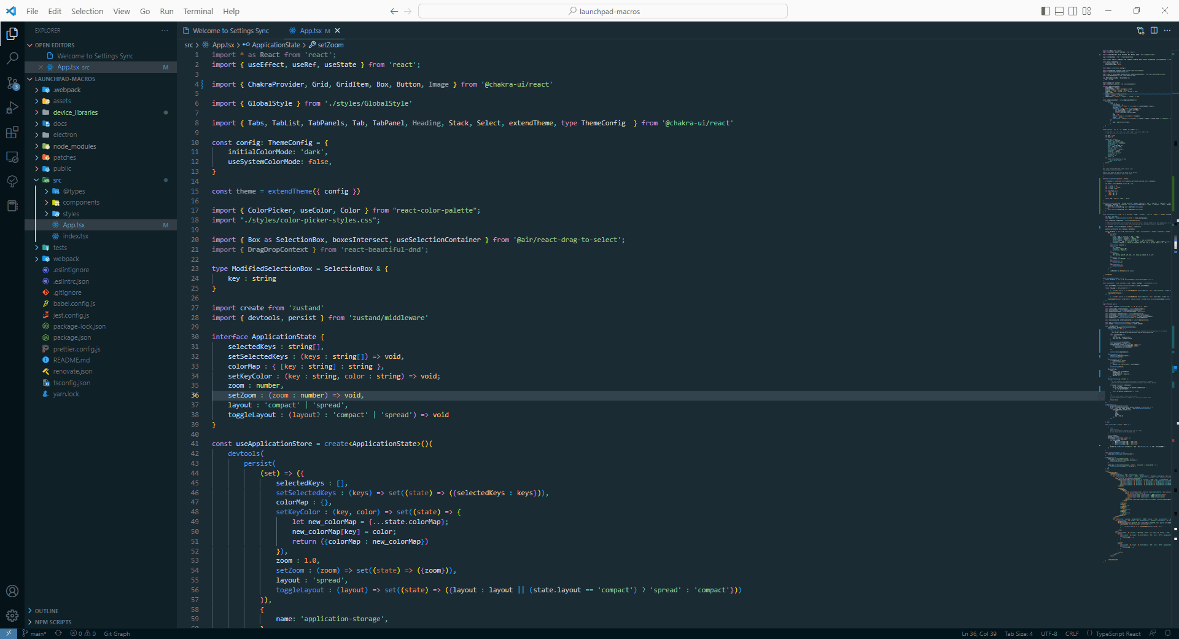The height and width of the screenshot is (639, 1179).
Task: Open the Accounts menu icon
Action: tap(12, 591)
